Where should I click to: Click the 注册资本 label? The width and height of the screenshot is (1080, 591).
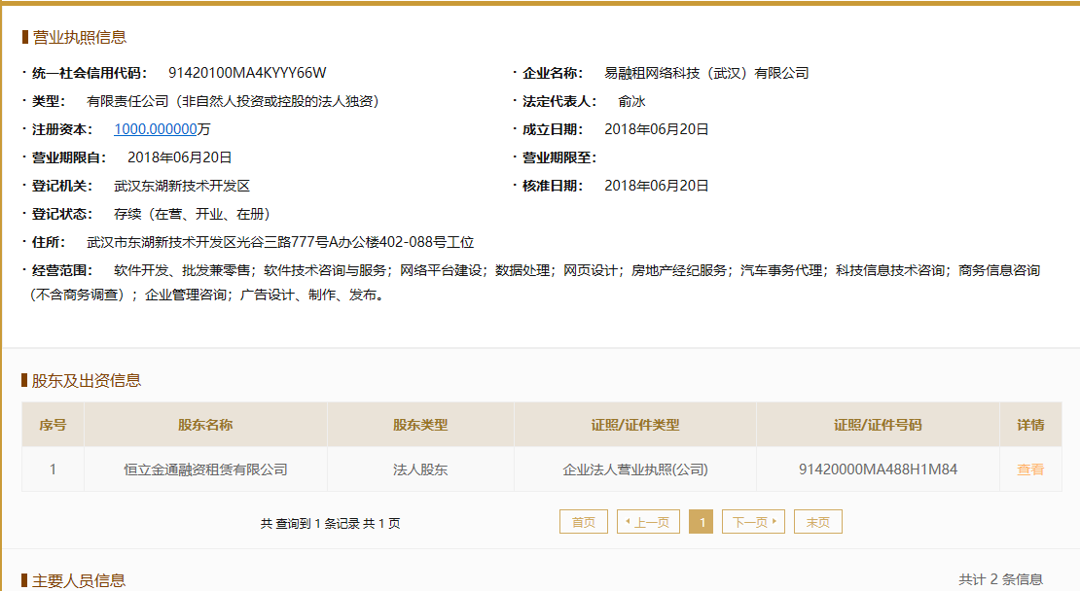pyautogui.click(x=62, y=129)
